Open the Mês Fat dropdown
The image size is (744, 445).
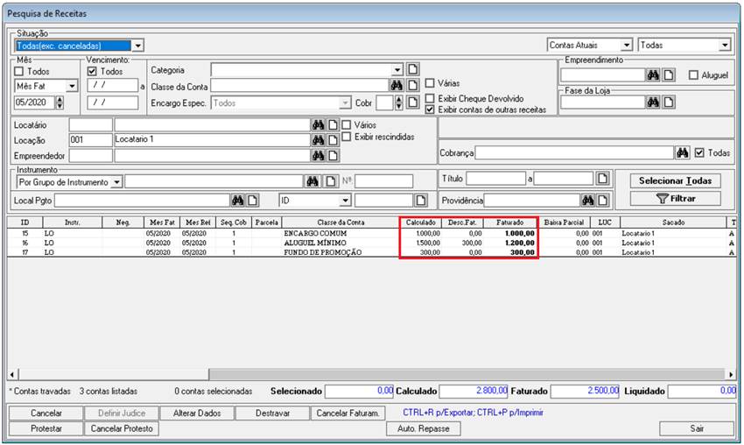[x=72, y=86]
